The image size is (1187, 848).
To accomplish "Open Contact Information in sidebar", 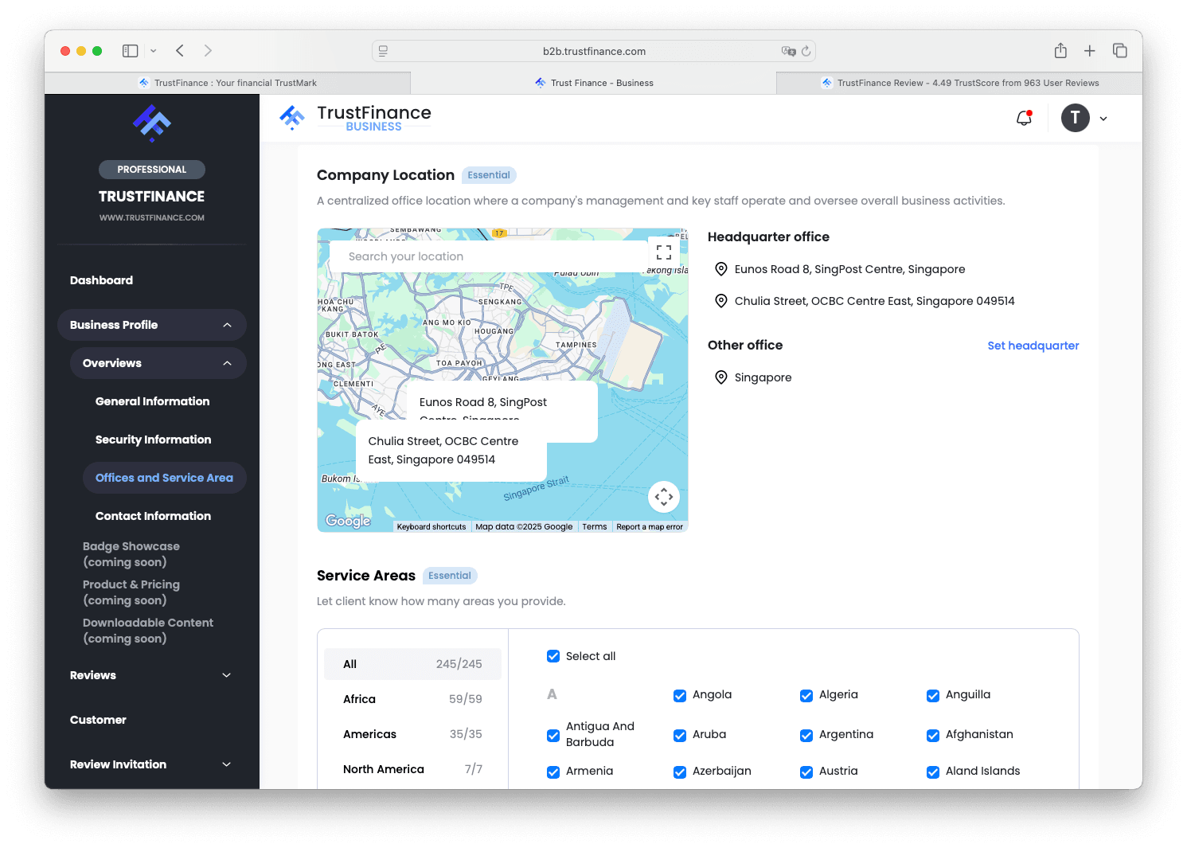I will [153, 516].
